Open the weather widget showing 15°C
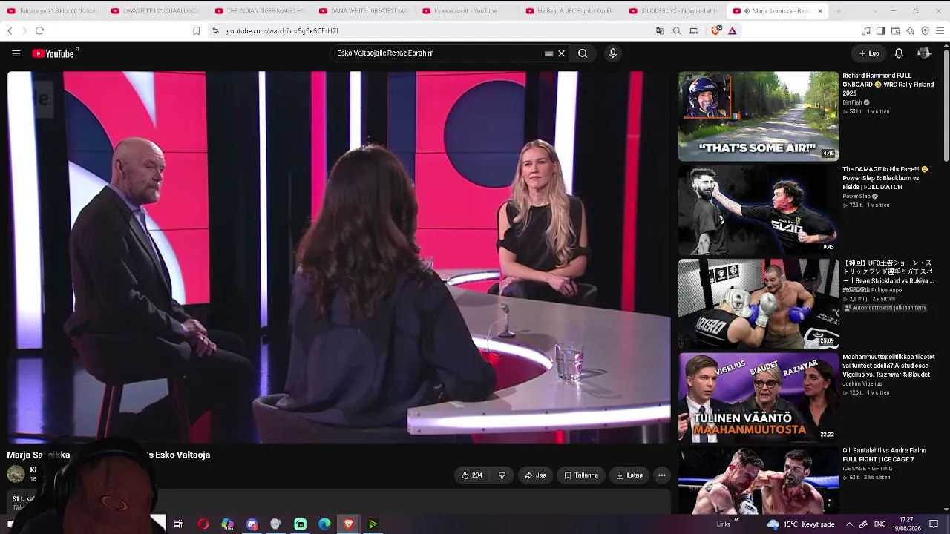This screenshot has height=534, width=950. [x=801, y=524]
